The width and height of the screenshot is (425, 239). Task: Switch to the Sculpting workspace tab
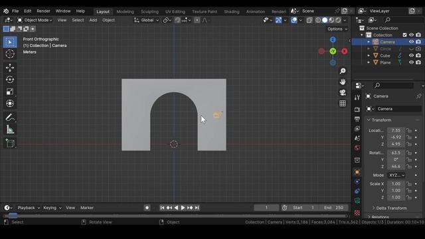(x=149, y=12)
